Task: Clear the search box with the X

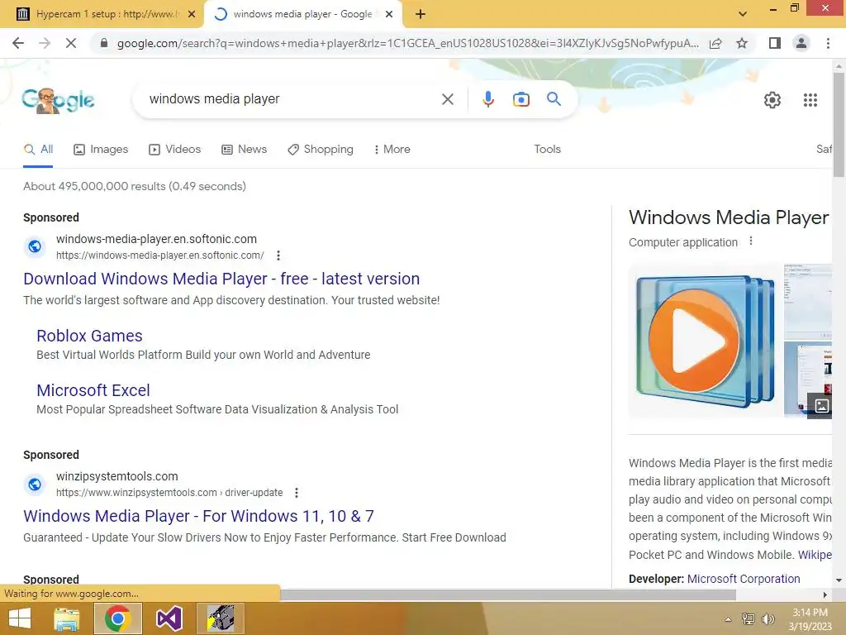Action: pyautogui.click(x=447, y=99)
